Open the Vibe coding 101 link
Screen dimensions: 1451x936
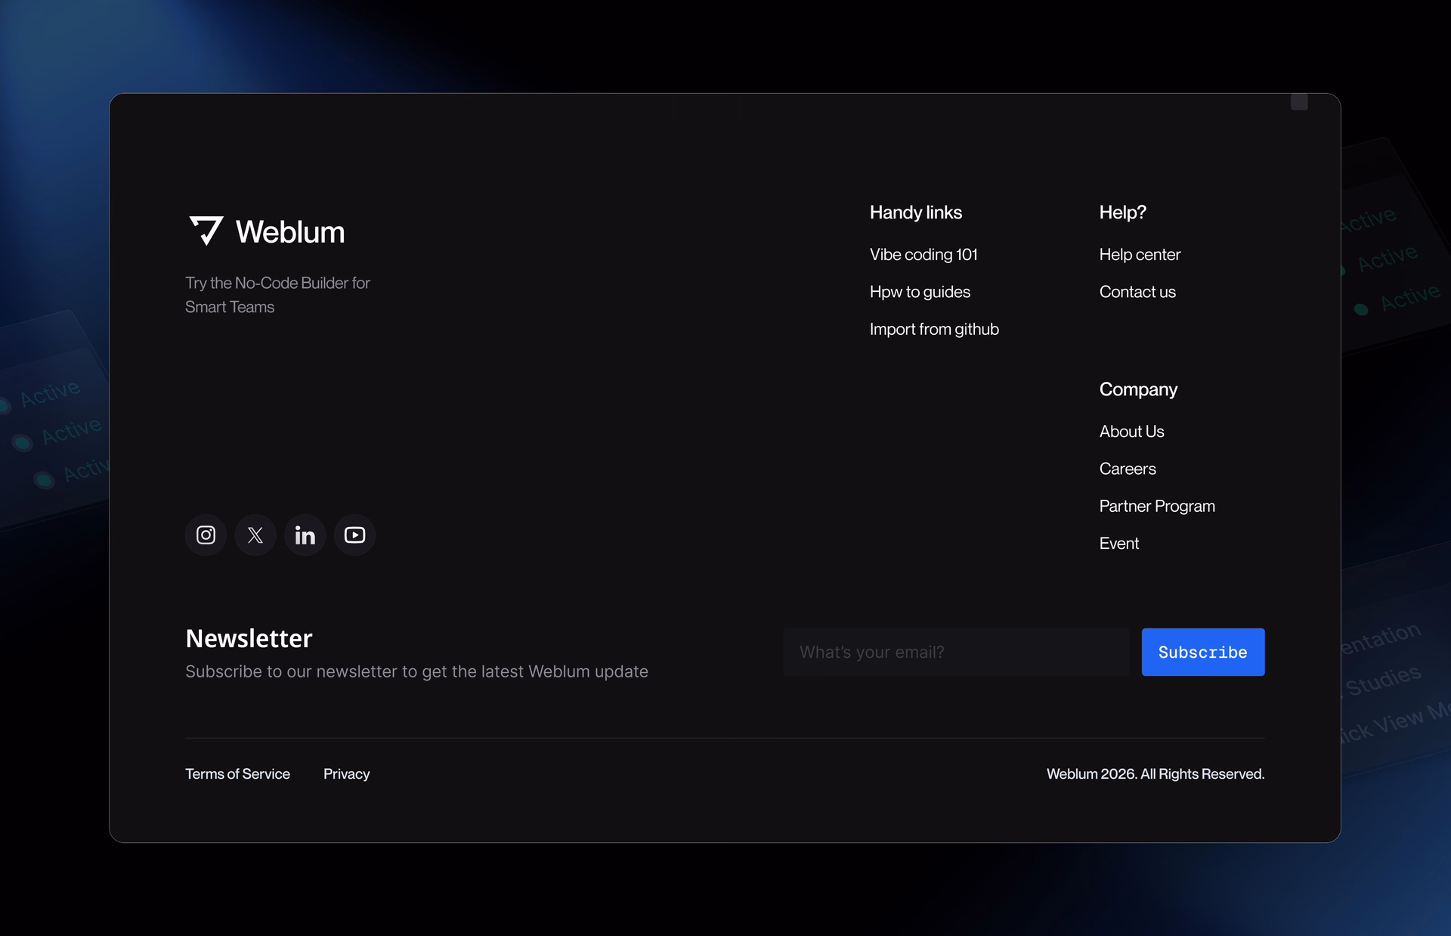924,255
